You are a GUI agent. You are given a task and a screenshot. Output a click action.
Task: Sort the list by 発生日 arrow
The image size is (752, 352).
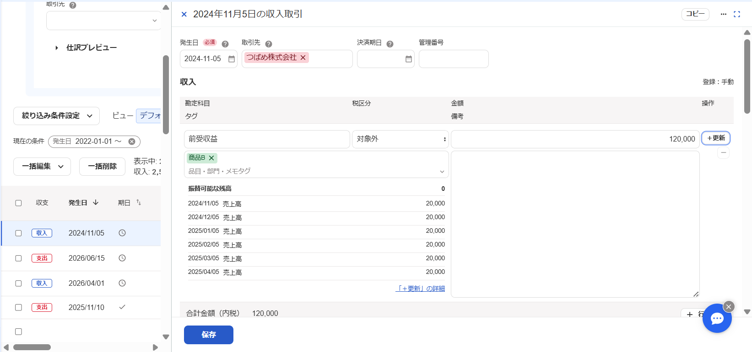[96, 202]
